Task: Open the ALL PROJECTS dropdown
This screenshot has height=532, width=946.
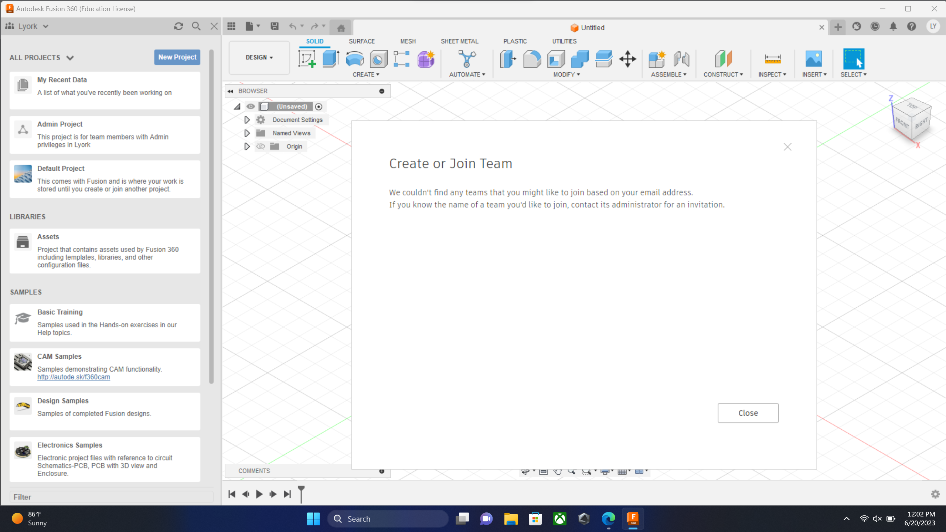Action: pos(42,58)
